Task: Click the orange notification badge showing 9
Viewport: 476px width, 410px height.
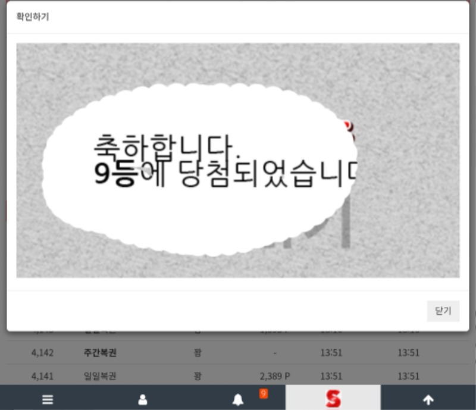Action: tap(264, 393)
